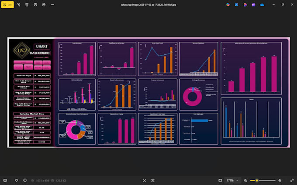Click the UHART title in the dashboard image
This screenshot has width=297, height=185.
tap(42, 47)
